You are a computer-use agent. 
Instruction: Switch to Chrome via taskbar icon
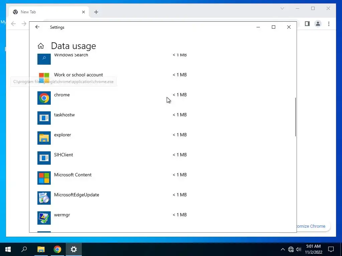(x=57, y=249)
